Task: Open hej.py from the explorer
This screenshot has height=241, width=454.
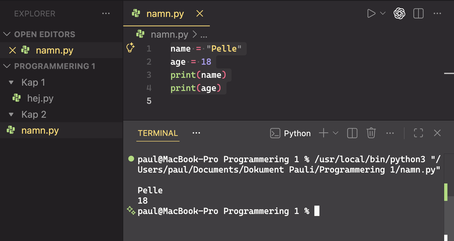Action: click(40, 98)
